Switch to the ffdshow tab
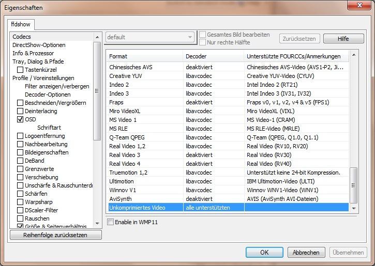Viewport: 375px width, 266px height. (21, 24)
